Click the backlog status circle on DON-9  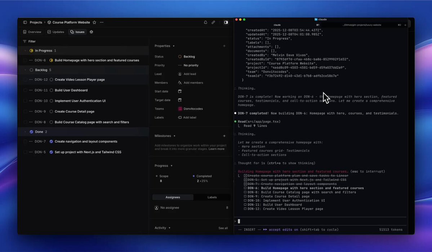(x=51, y=111)
